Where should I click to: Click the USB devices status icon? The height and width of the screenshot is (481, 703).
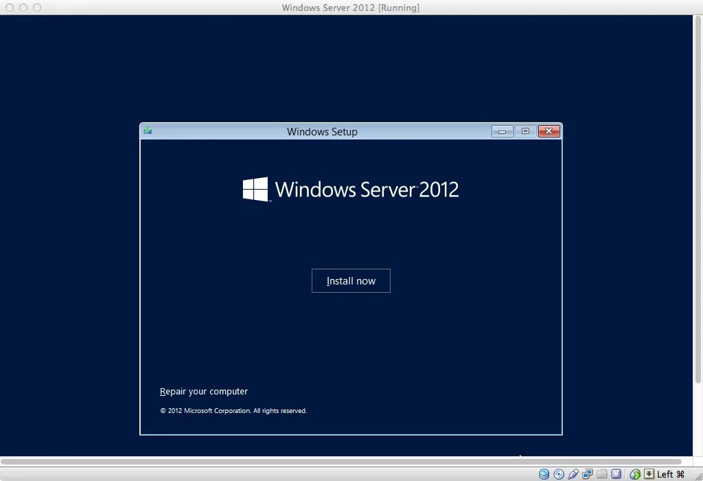pyautogui.click(x=573, y=474)
